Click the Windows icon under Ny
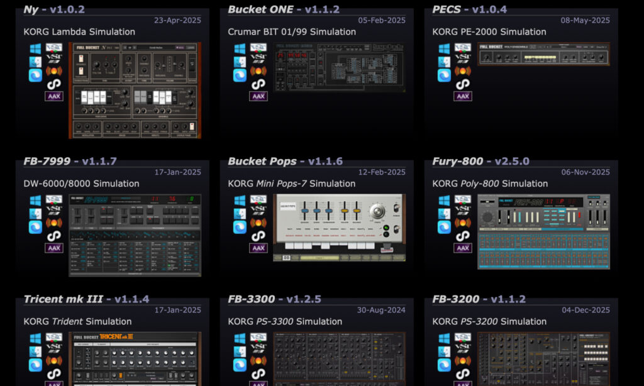644x386 pixels. click(x=35, y=49)
